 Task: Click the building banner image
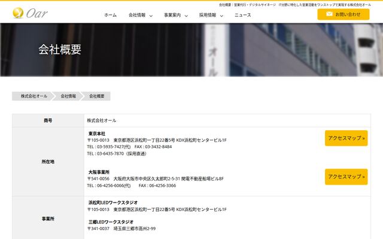(x=191, y=50)
